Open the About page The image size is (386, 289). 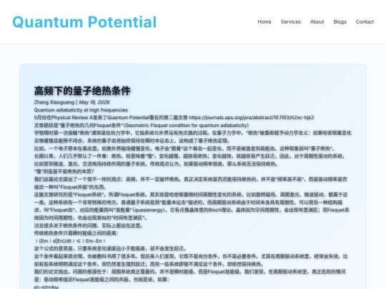[x=317, y=22]
